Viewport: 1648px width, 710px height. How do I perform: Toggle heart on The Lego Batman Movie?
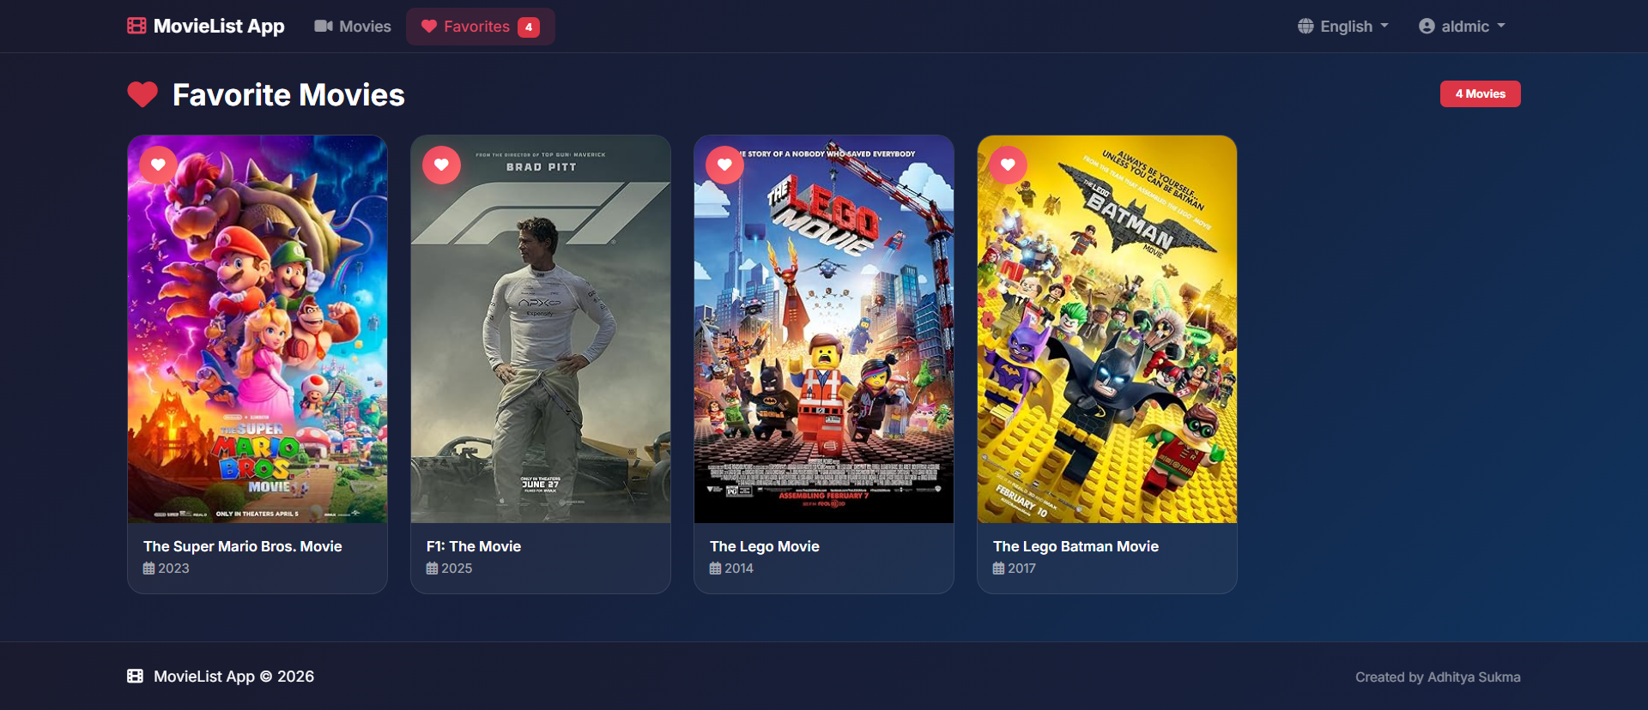(x=1009, y=165)
